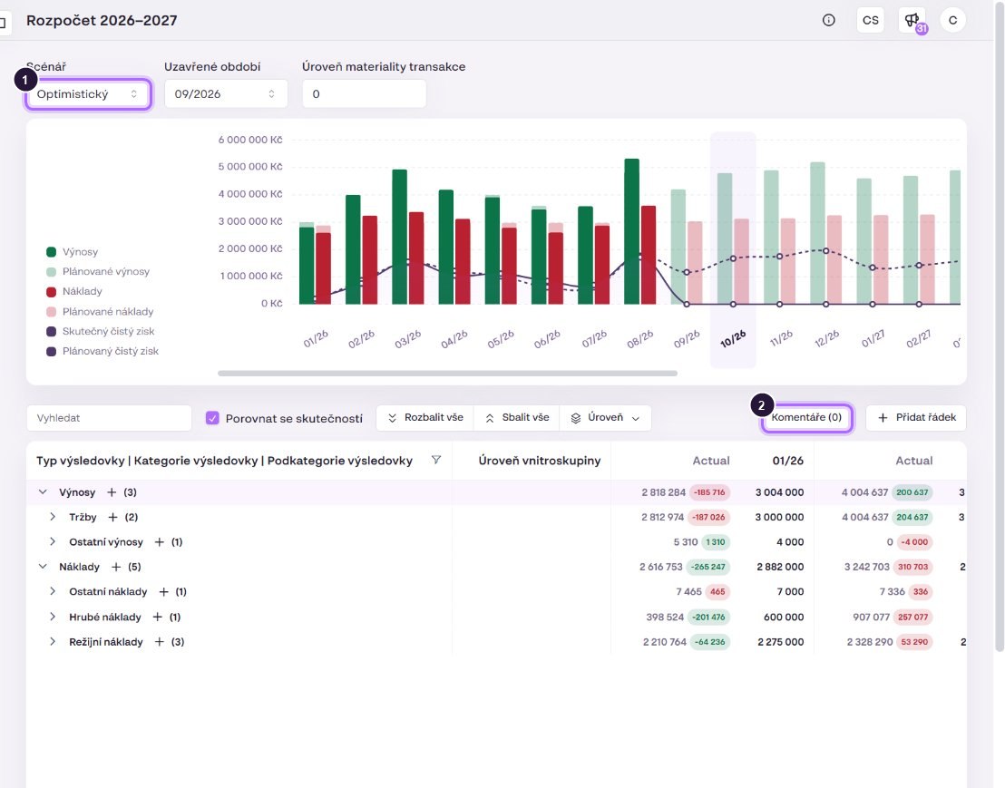Expand the Ostatní výnosy row
Screen dimensions: 1005x788
(53, 542)
